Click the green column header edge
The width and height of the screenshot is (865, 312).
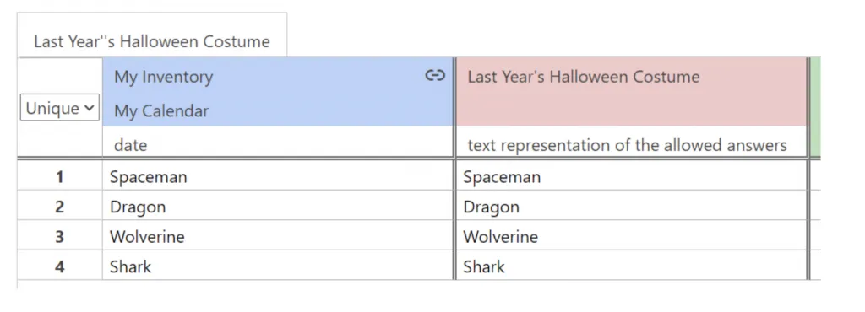coord(816,107)
